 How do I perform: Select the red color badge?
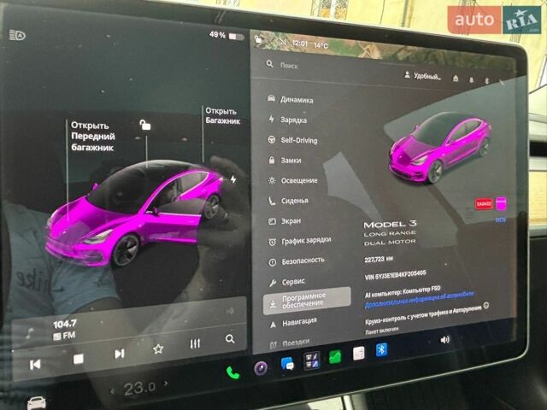click(x=484, y=203)
